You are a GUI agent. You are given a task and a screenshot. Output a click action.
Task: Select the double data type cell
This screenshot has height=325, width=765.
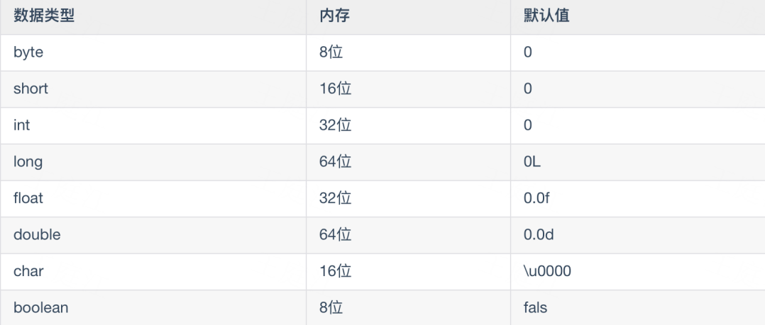point(153,235)
